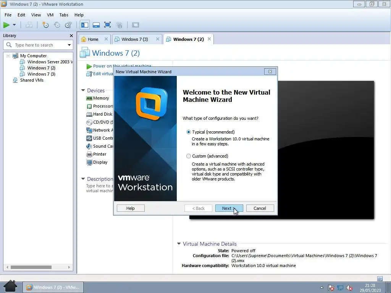Select the Typical (recommended) radio option
This screenshot has height=293, width=391.
[189, 132]
